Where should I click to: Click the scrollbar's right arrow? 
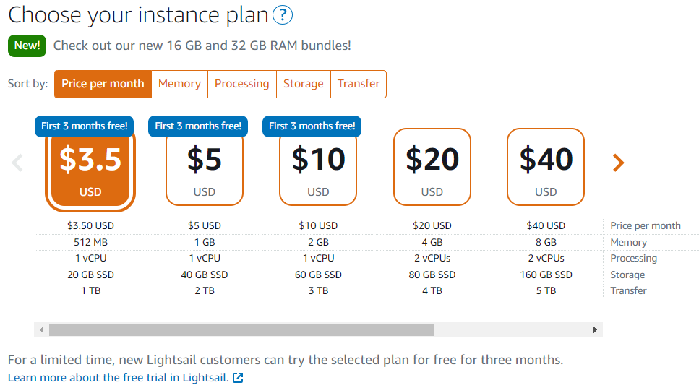[595, 330]
